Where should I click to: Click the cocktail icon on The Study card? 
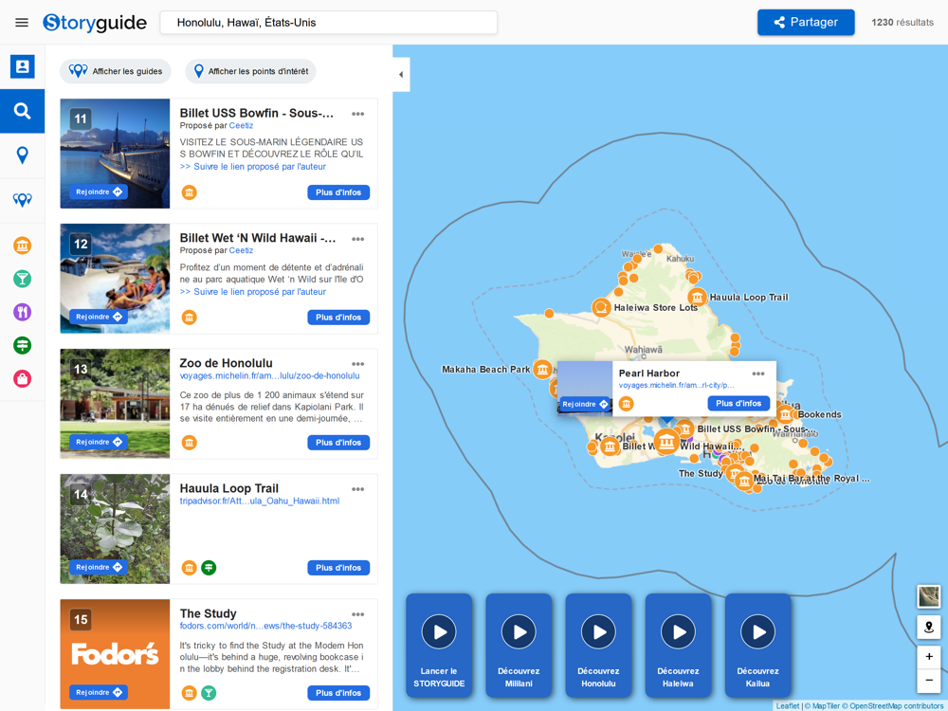coord(209,693)
